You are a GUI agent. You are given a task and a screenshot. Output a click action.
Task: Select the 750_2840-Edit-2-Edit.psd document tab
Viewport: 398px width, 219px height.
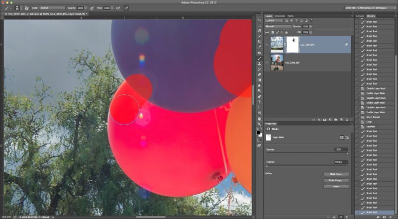coord(45,14)
